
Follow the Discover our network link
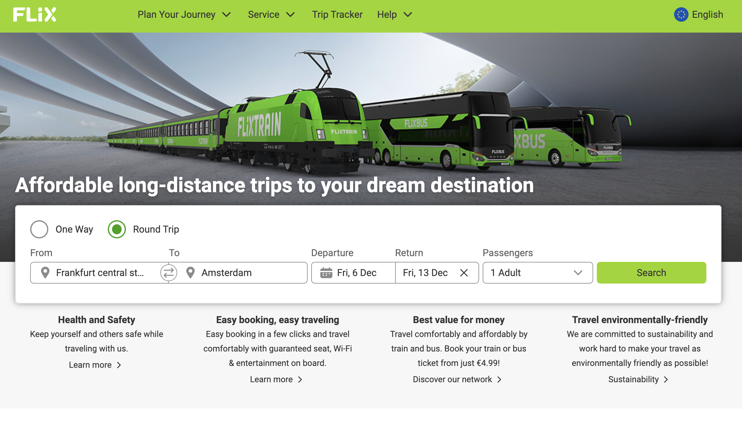coord(453,380)
